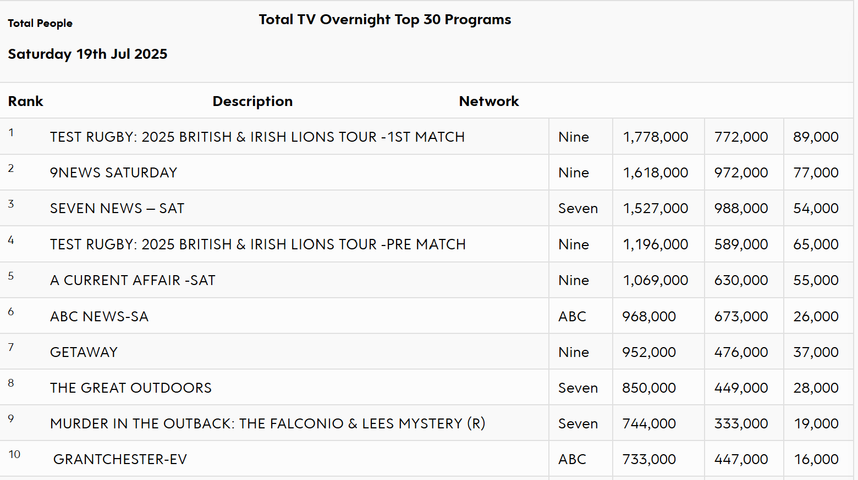Click the value 77,000
The width and height of the screenshot is (858, 480).
(x=816, y=172)
